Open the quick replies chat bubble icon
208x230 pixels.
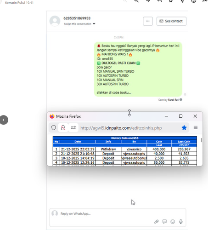pos(164,221)
